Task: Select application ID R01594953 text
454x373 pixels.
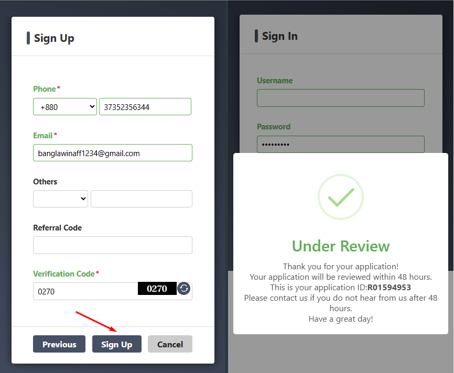Action: point(389,287)
